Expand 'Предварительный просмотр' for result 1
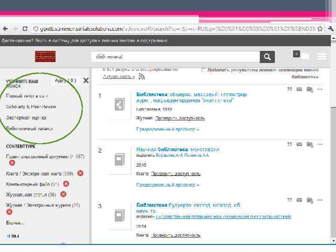 (168, 129)
